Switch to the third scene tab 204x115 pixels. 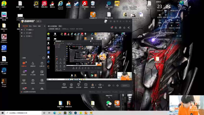point(35,26)
